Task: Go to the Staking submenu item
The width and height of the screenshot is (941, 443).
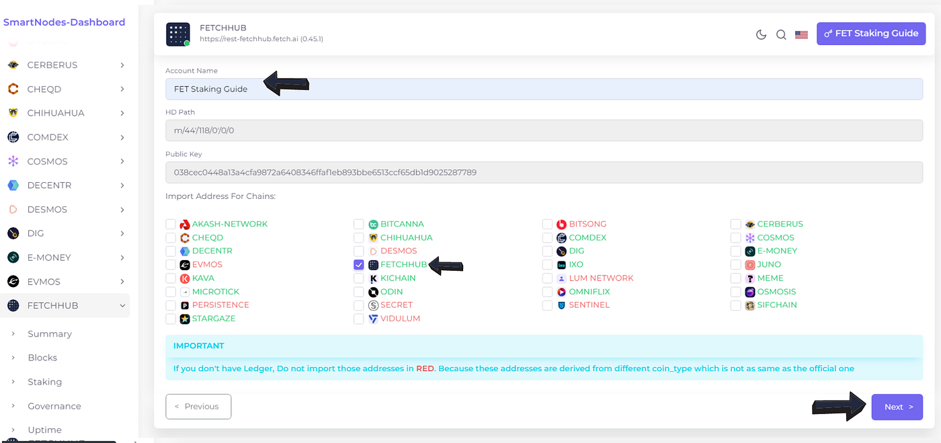Action: click(x=44, y=382)
